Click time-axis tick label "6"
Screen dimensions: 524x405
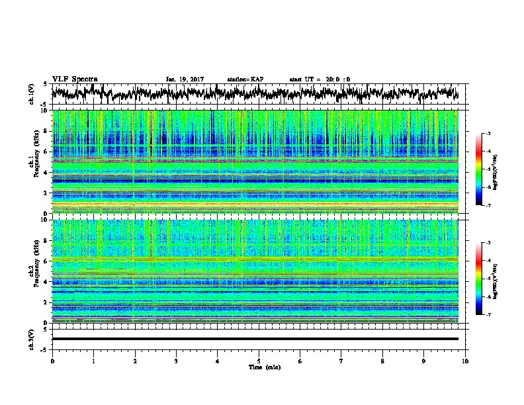point(300,361)
